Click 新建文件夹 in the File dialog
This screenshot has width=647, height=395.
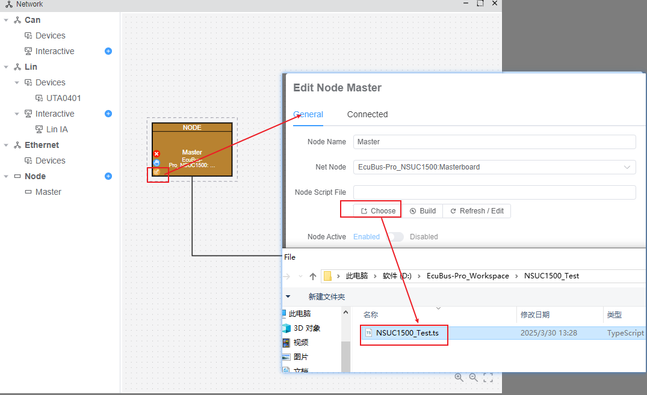326,297
